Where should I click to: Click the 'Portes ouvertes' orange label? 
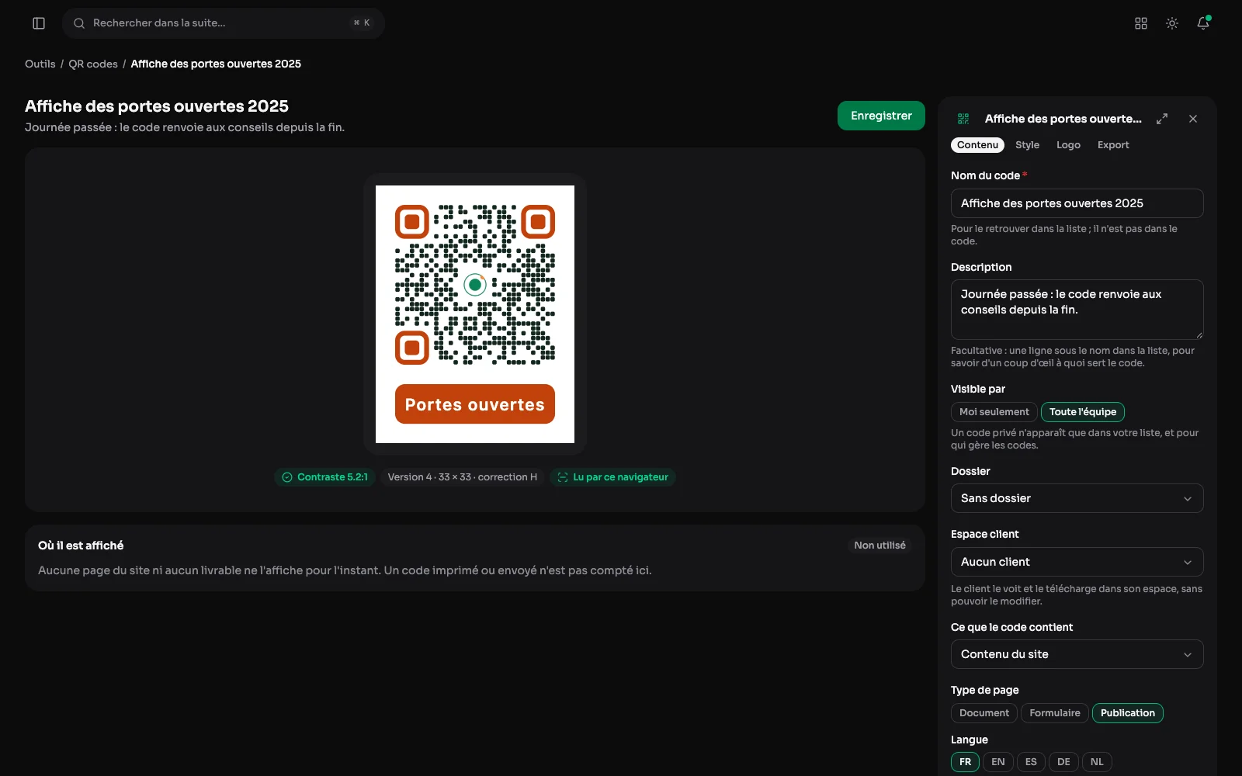(x=475, y=404)
